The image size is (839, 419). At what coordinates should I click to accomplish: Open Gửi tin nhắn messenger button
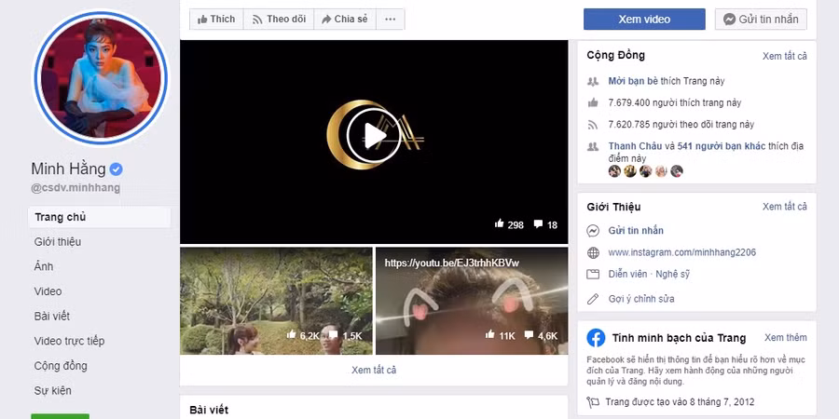coord(761,19)
